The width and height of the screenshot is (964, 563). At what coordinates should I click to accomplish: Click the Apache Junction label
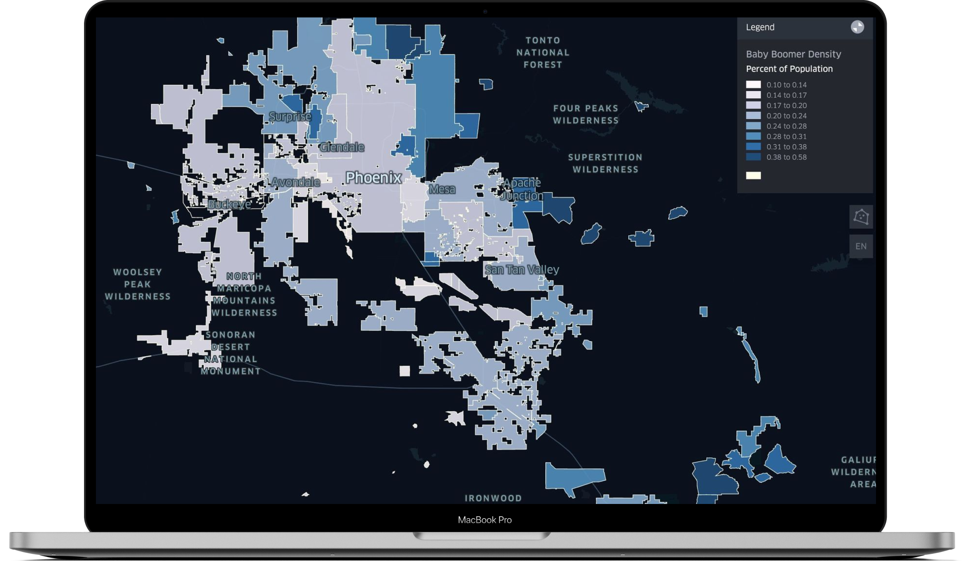522,189
